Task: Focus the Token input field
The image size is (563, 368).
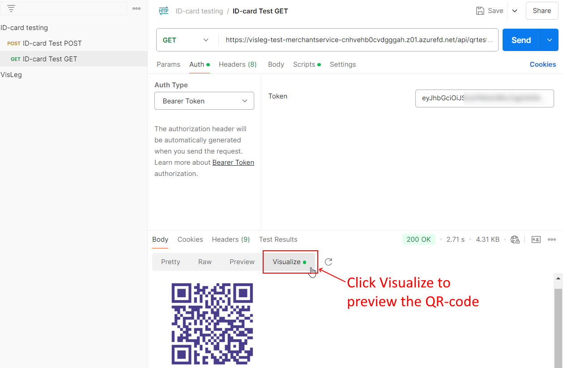Action: pos(485,98)
